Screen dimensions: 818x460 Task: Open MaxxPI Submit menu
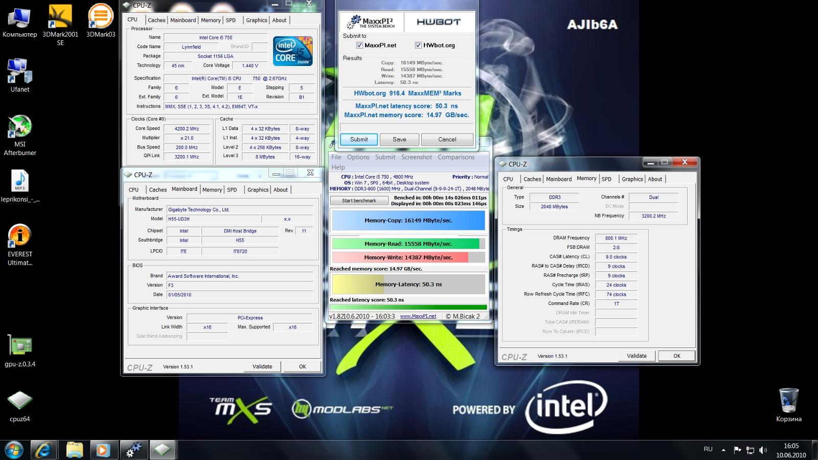[385, 157]
